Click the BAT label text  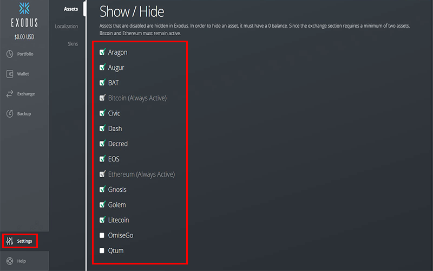[x=113, y=83]
